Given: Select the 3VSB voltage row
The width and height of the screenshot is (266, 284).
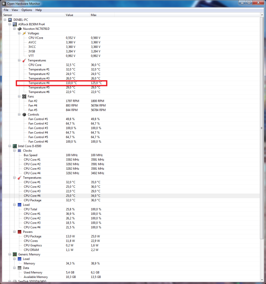Looking at the screenshot, I should (x=131, y=51).
